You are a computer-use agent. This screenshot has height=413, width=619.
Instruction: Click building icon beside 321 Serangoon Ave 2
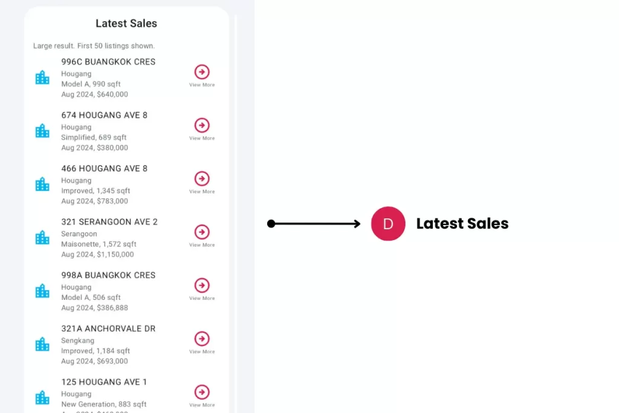(x=42, y=238)
